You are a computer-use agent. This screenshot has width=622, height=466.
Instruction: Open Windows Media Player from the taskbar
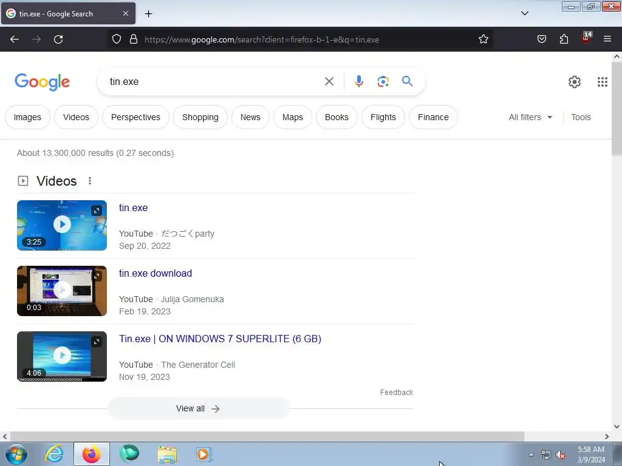click(x=204, y=454)
